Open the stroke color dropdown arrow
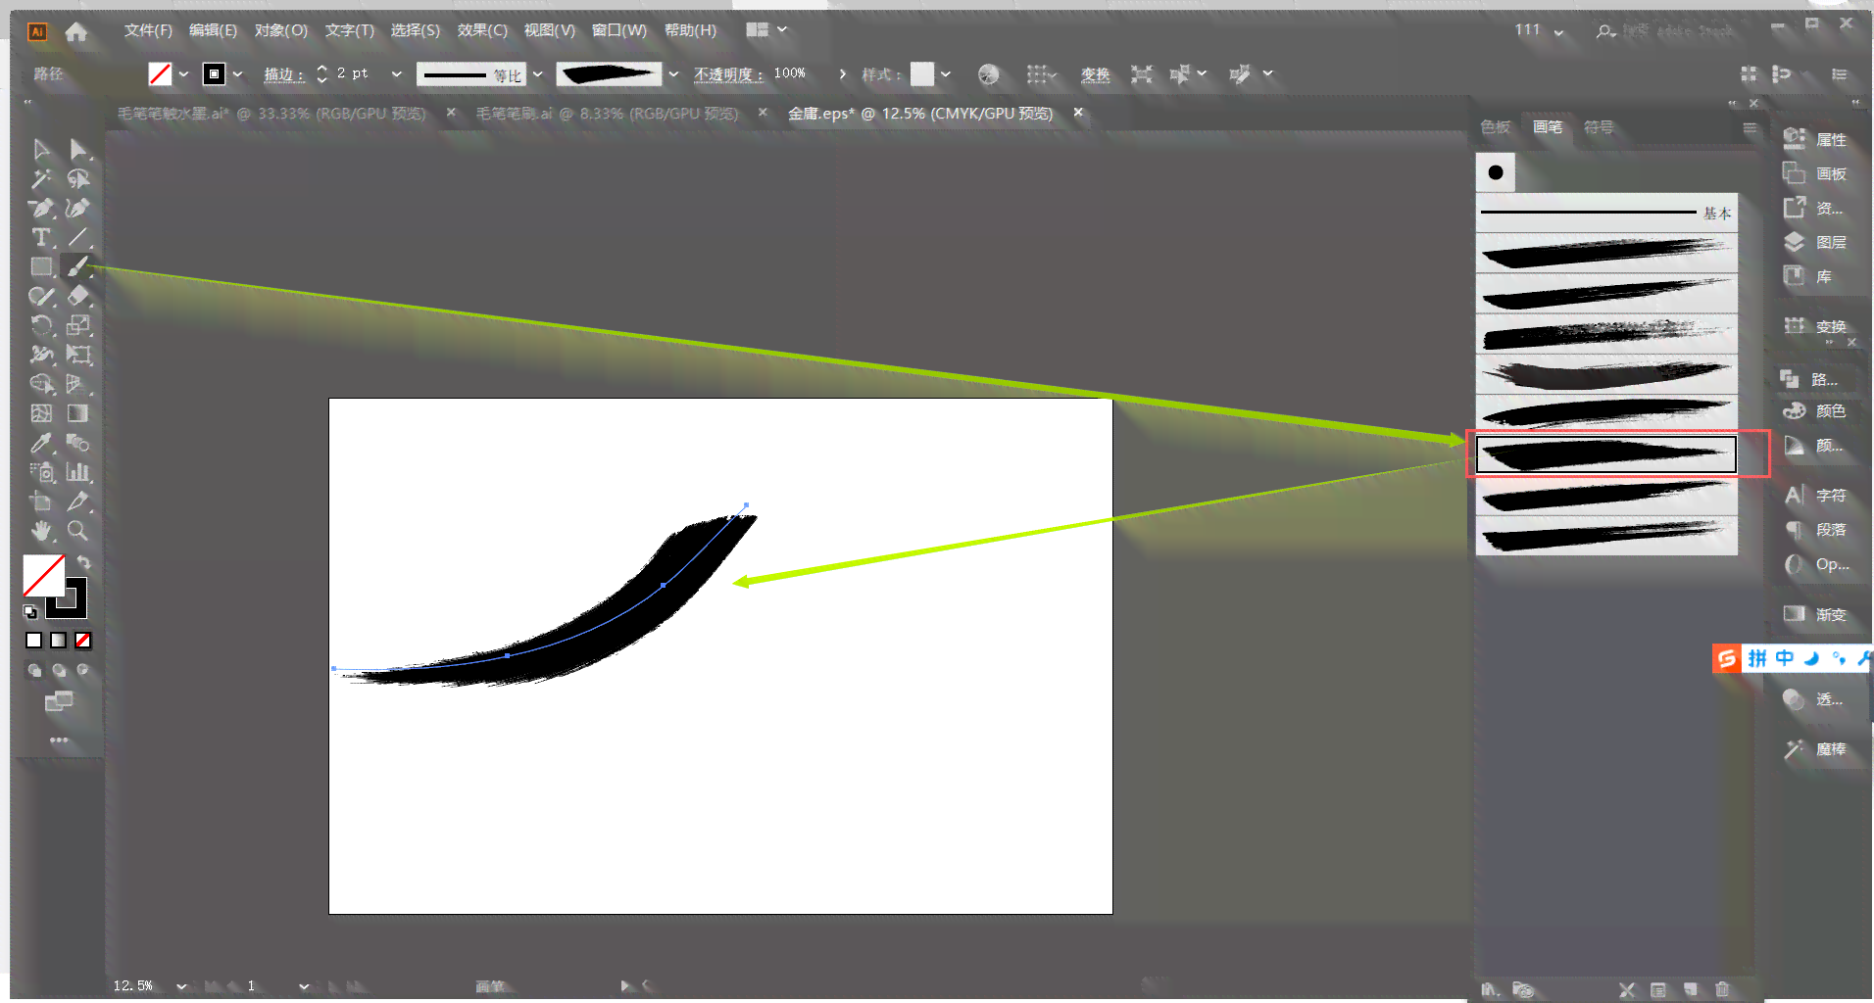 [237, 74]
